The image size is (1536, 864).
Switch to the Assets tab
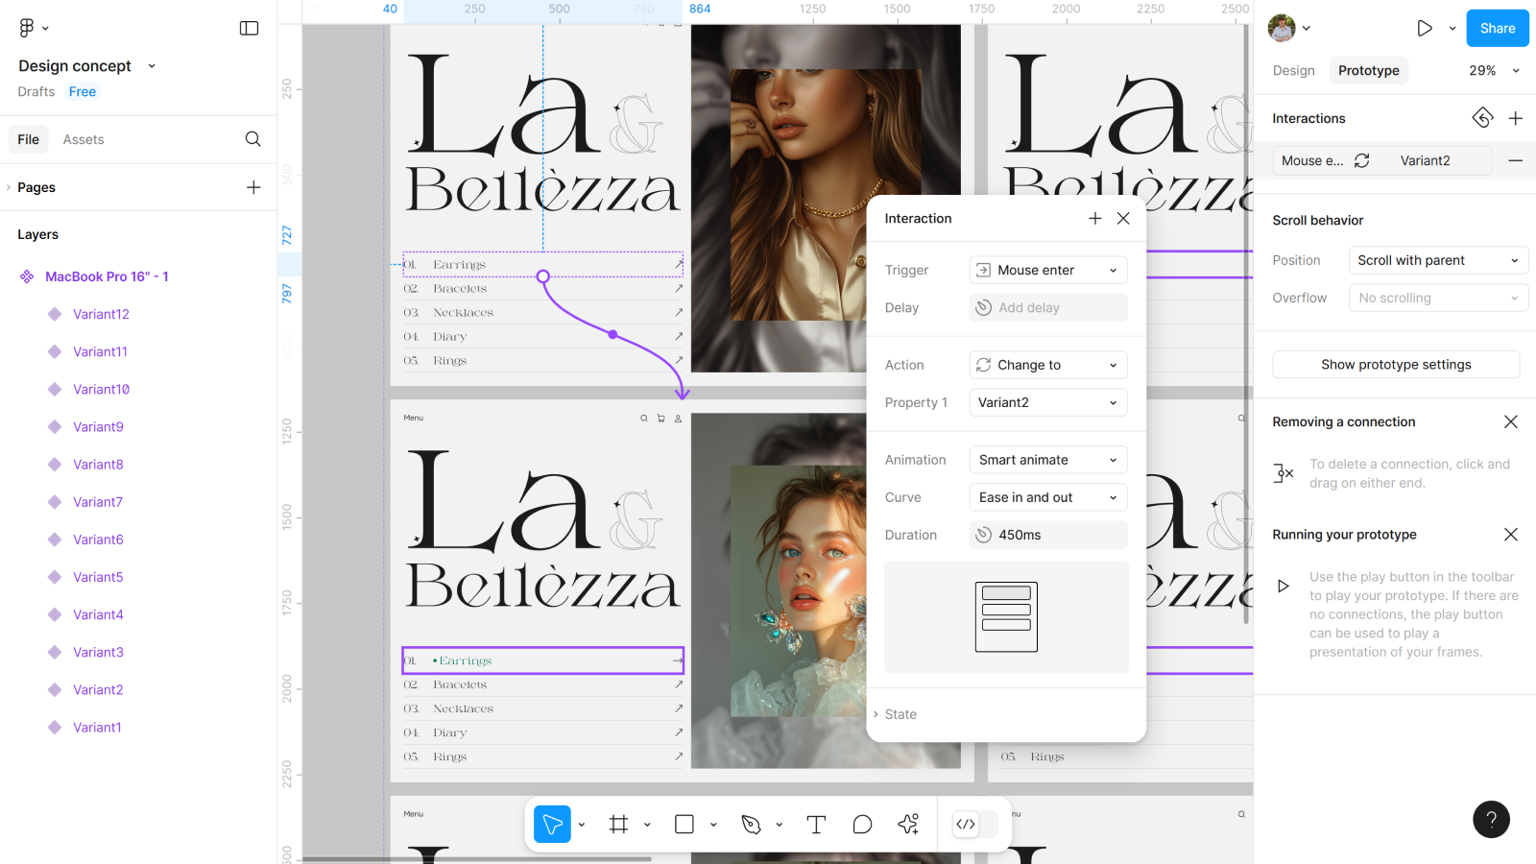[84, 140]
